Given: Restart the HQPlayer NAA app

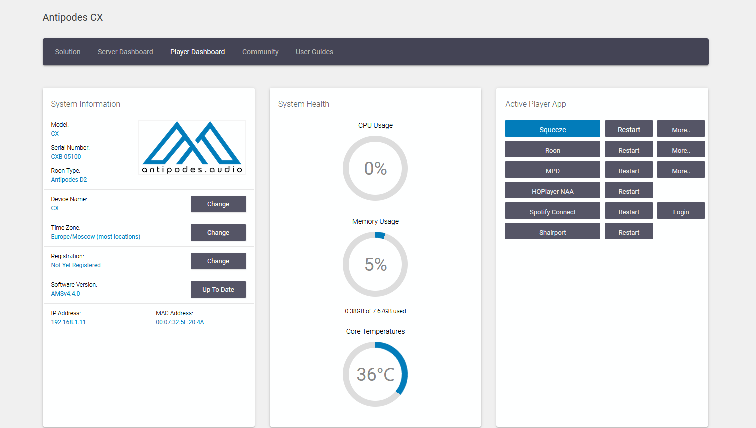Looking at the screenshot, I should coord(629,190).
